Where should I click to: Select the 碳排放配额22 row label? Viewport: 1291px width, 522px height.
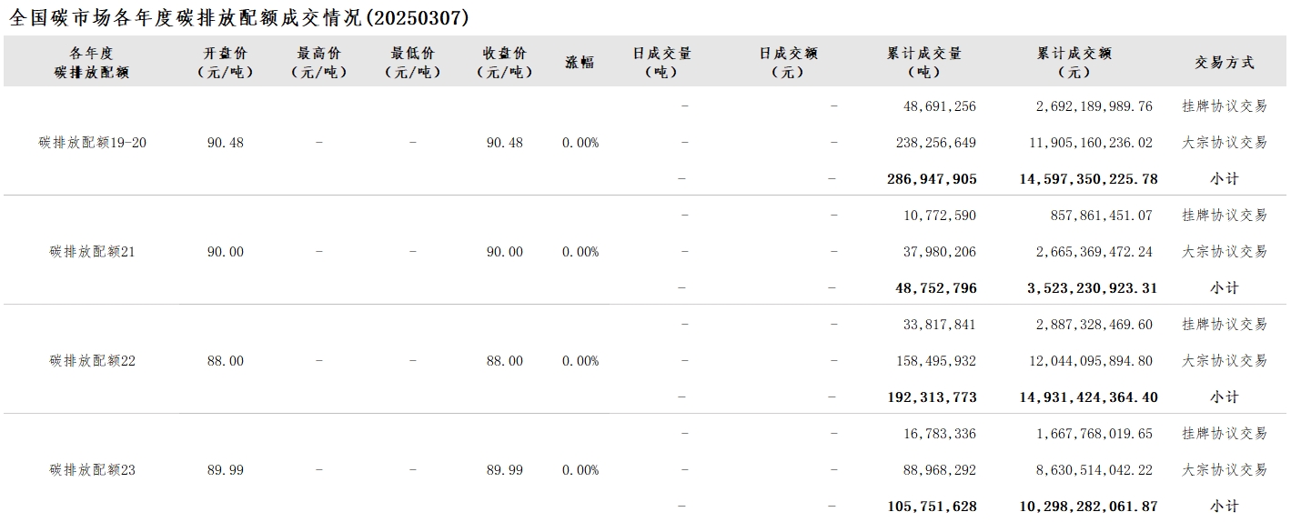(x=92, y=361)
